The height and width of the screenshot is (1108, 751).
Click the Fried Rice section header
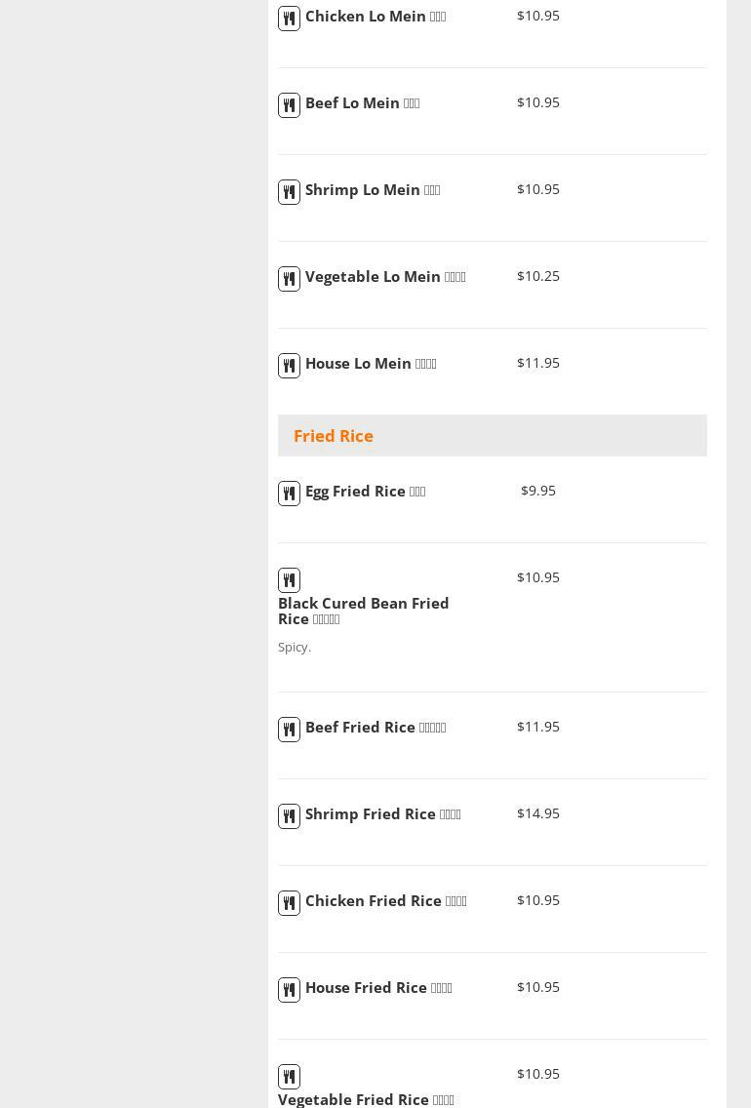[334, 436]
